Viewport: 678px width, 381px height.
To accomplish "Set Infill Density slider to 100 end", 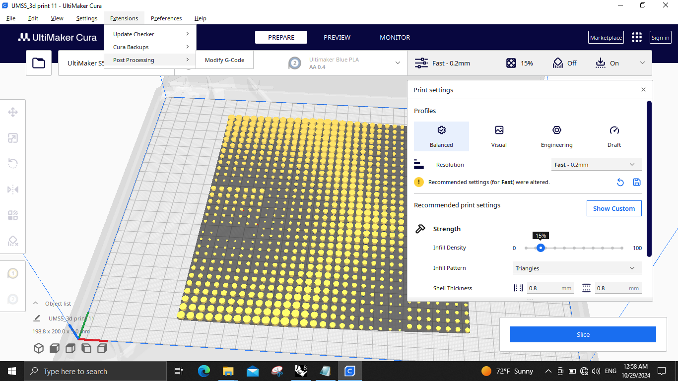I will click(x=622, y=248).
